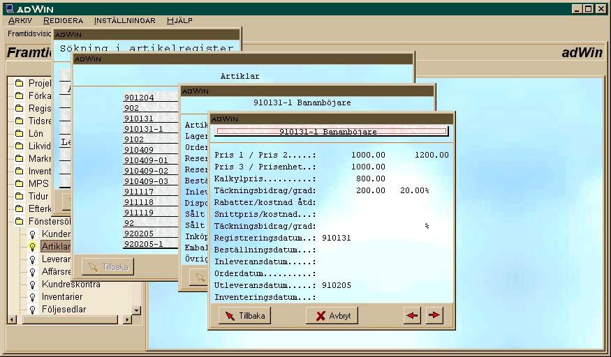The image size is (611, 357).
Task: Open the Inställningar menu
Action: click(x=125, y=21)
